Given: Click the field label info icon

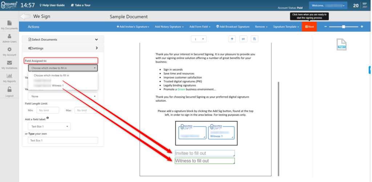Looking at the screenshot, I should (x=48, y=118).
